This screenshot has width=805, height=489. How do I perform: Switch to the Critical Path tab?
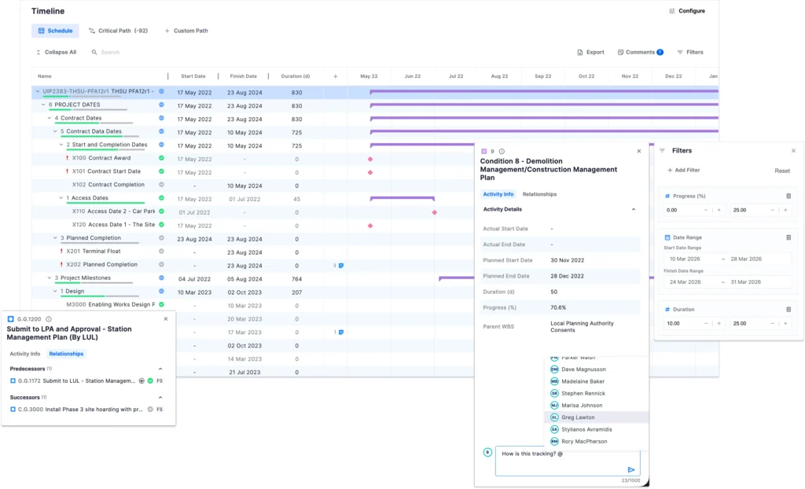coord(118,31)
